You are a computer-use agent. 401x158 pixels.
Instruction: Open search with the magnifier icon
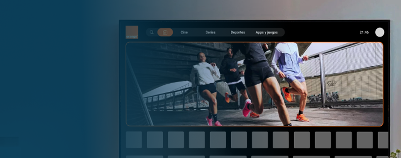click(x=152, y=32)
